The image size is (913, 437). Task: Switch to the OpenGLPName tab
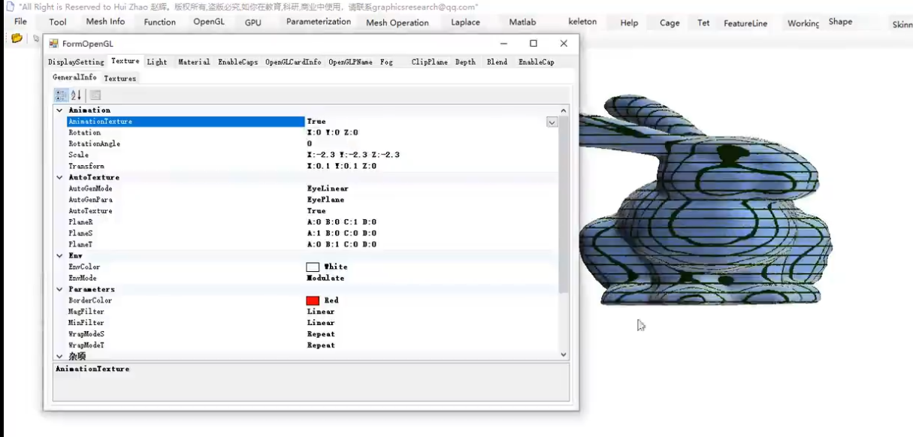click(350, 62)
